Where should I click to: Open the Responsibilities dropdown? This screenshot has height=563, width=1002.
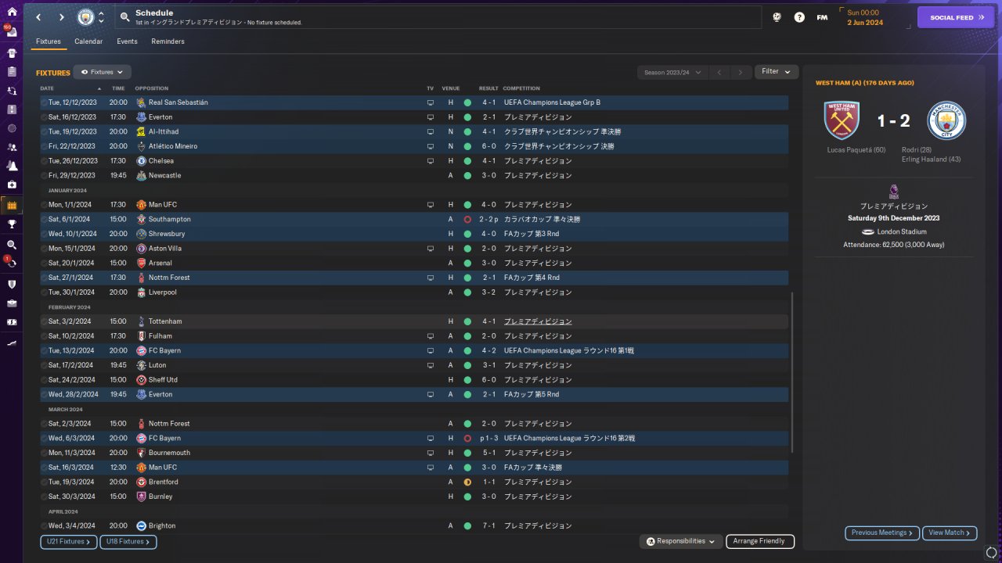tap(680, 541)
